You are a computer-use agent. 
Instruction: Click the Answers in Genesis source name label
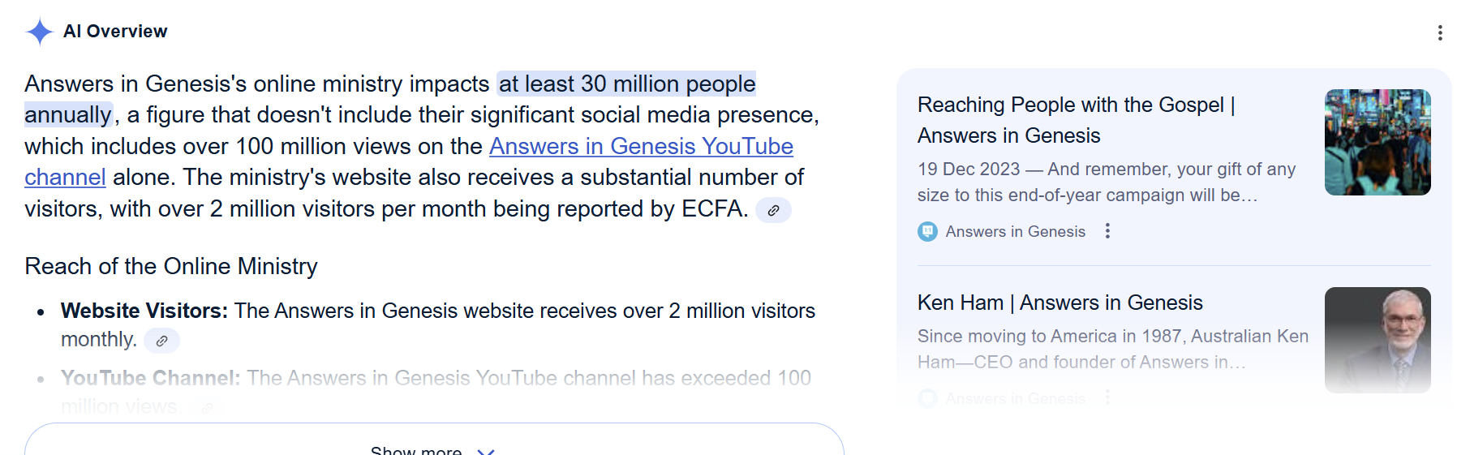click(1015, 232)
